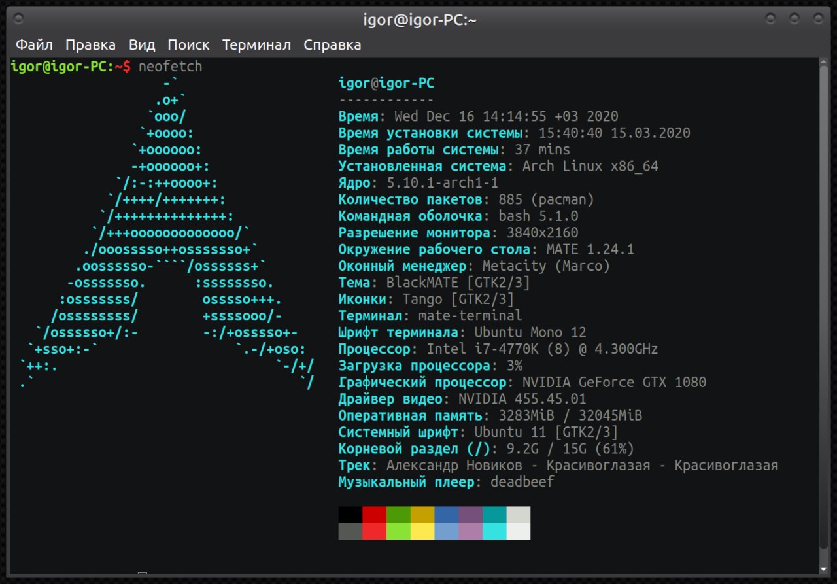Click the dark gray color block in bottom row
Image resolution: width=837 pixels, height=584 pixels.
tap(350, 531)
